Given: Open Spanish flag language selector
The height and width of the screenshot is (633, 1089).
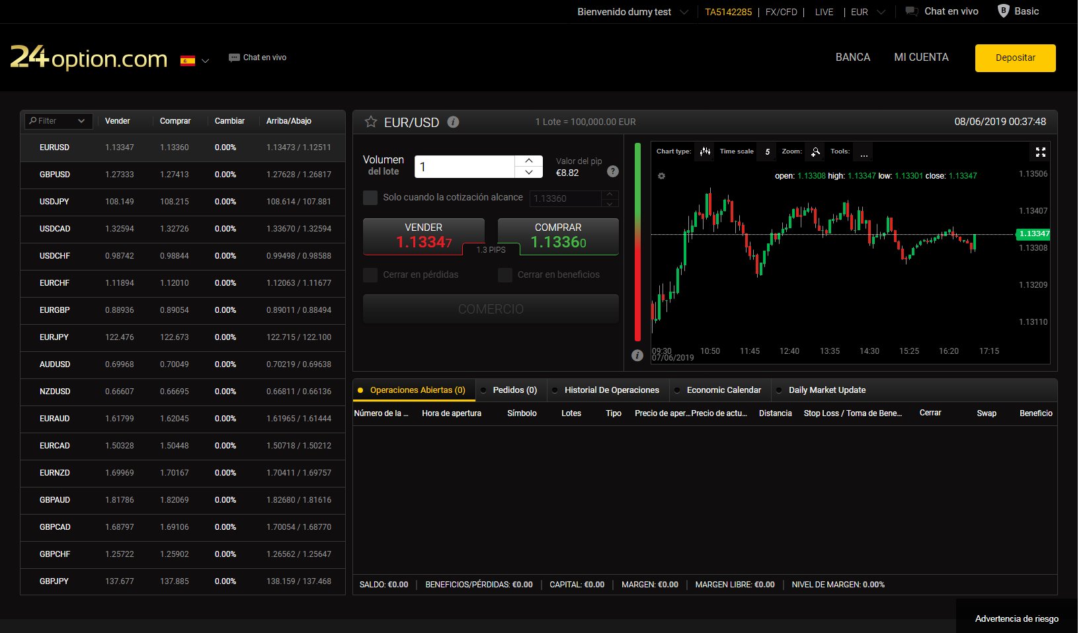Looking at the screenshot, I should 194,61.
